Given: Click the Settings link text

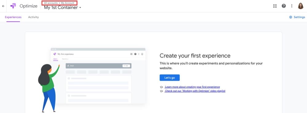Looking at the screenshot, I should pos(299,17).
